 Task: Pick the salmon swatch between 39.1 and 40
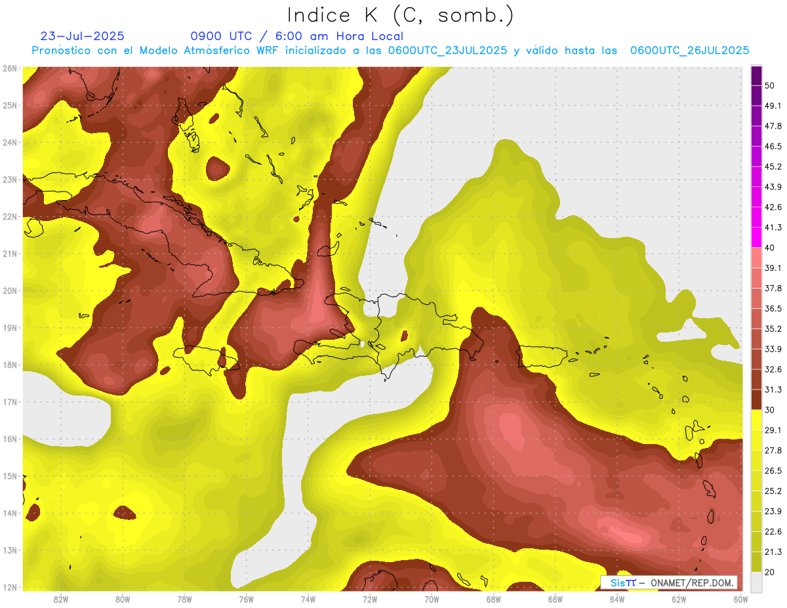756,258
